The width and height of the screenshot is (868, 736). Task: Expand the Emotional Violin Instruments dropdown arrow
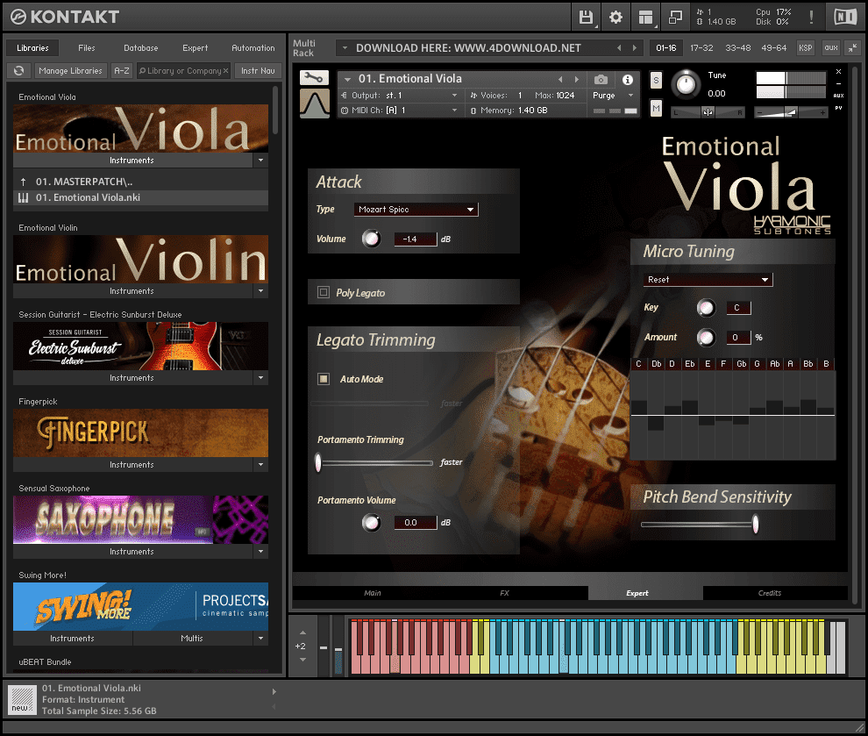pos(260,291)
